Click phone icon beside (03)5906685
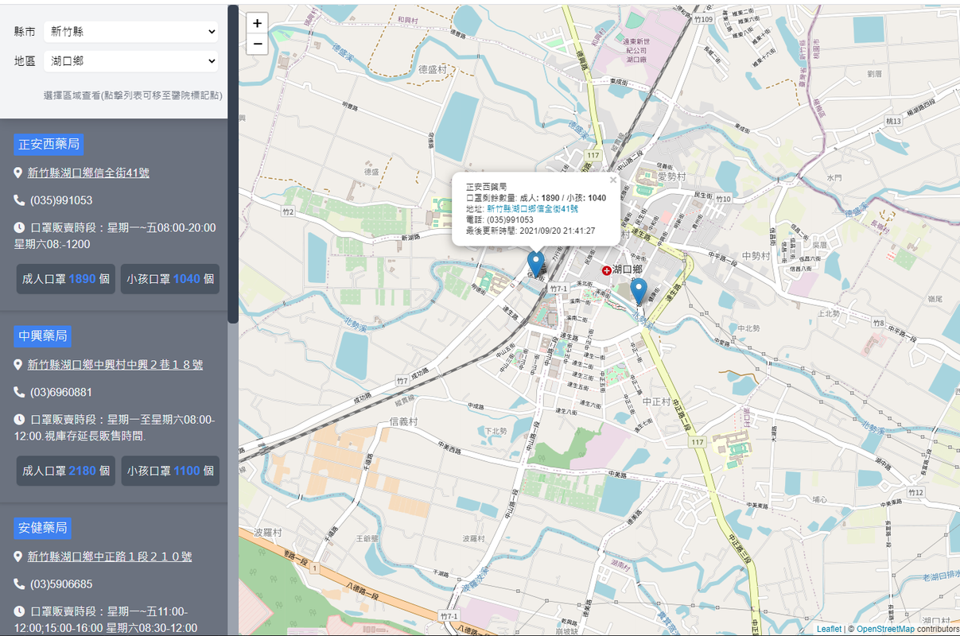 [x=19, y=584]
